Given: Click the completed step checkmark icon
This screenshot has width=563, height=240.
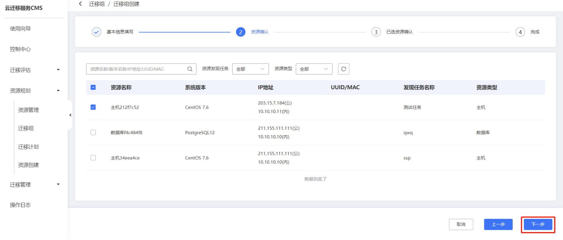Looking at the screenshot, I should click(96, 32).
